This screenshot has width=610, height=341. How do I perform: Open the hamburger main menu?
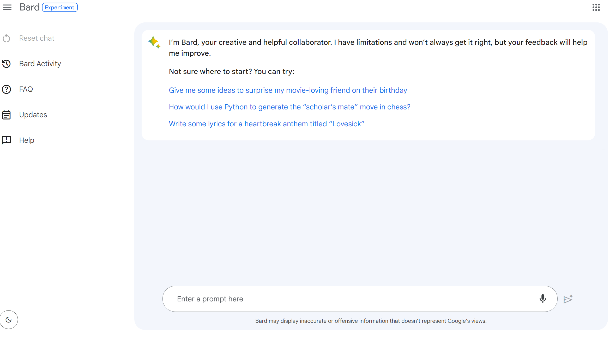point(7,7)
